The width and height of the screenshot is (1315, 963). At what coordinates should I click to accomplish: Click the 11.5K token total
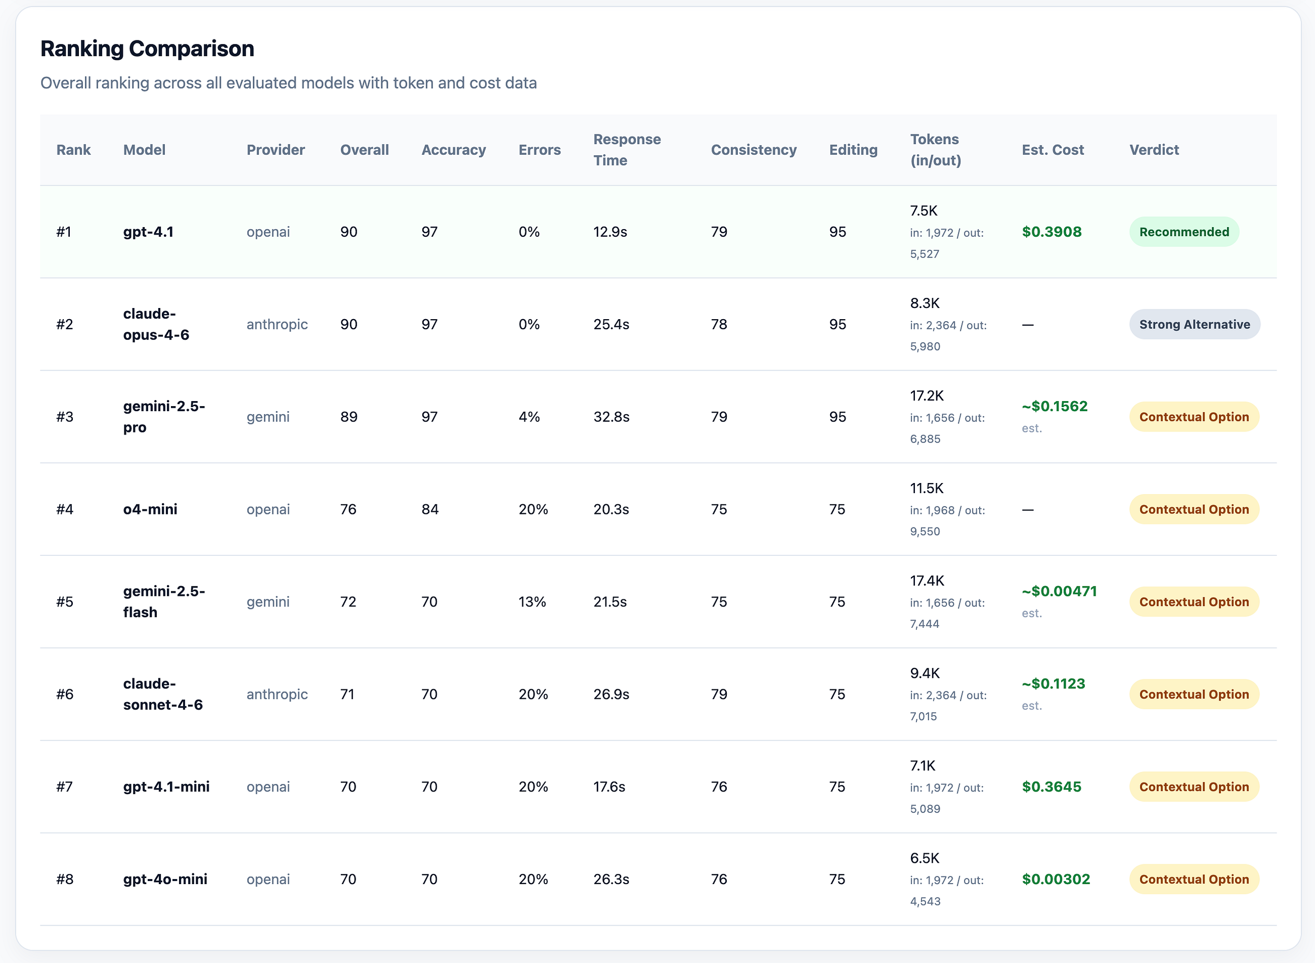tap(927, 489)
